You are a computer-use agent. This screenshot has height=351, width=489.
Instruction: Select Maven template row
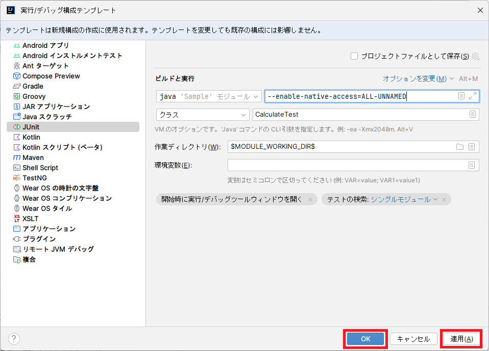(x=73, y=157)
